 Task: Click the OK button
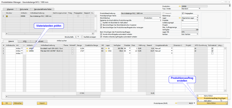(x=7, y=103)
